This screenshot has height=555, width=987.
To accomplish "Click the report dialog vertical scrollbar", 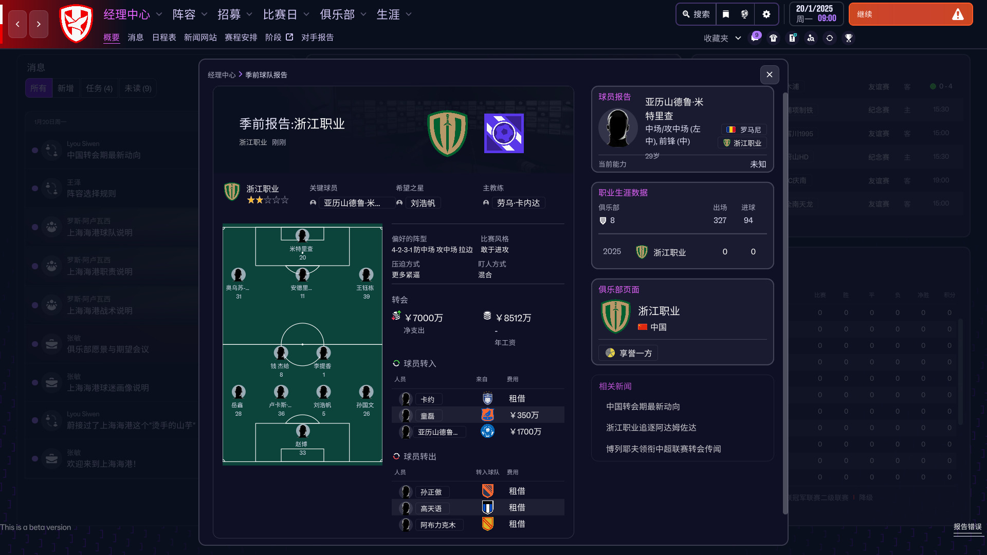I will 785,303.
